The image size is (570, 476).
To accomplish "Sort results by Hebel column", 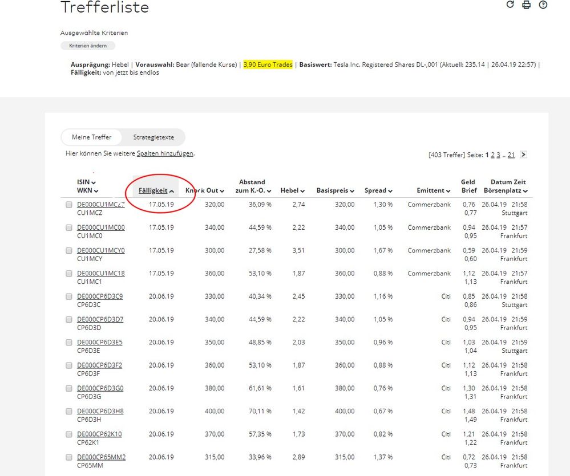I will 293,190.
